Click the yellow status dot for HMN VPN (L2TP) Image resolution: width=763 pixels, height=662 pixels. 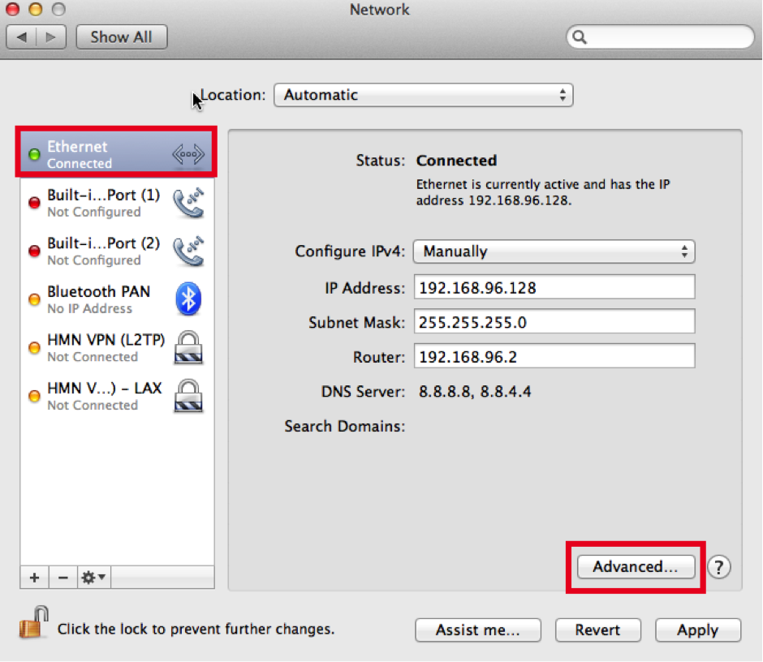pos(34,348)
